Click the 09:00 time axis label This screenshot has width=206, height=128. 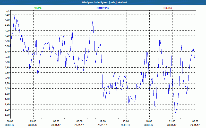pyautogui.click(x=79, y=121)
